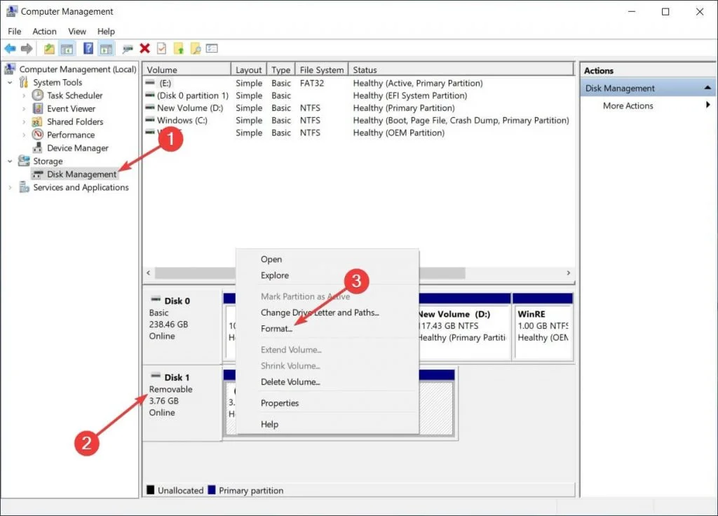Click the Connect/refresh disk toolbar icon
The image size is (718, 516).
128,48
